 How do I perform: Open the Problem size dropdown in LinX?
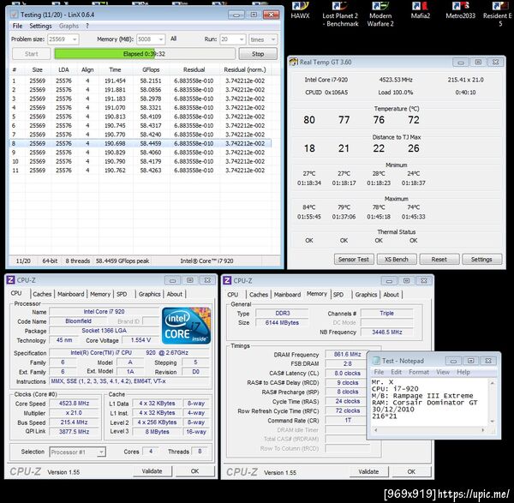tap(75, 39)
